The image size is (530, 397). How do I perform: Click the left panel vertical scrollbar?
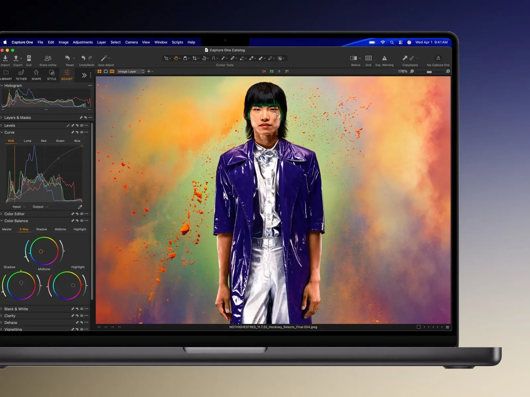(x=92, y=212)
